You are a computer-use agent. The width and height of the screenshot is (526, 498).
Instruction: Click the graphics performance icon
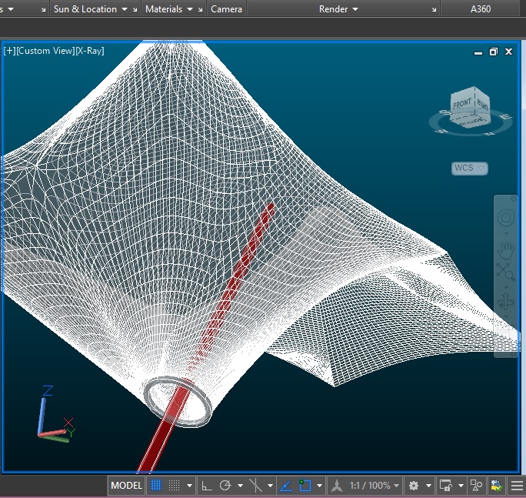coord(496,486)
